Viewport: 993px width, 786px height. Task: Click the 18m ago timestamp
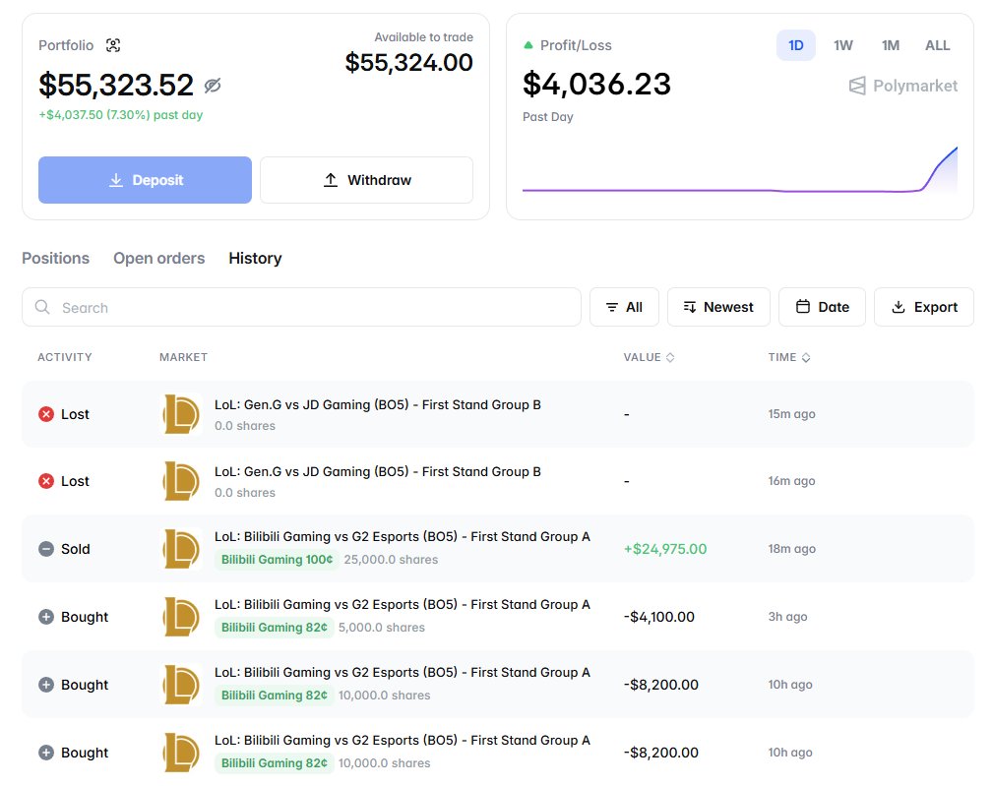791,549
